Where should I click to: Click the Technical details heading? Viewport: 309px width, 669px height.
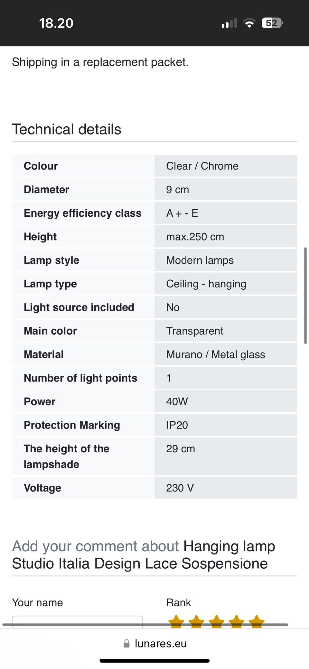pyautogui.click(x=67, y=129)
